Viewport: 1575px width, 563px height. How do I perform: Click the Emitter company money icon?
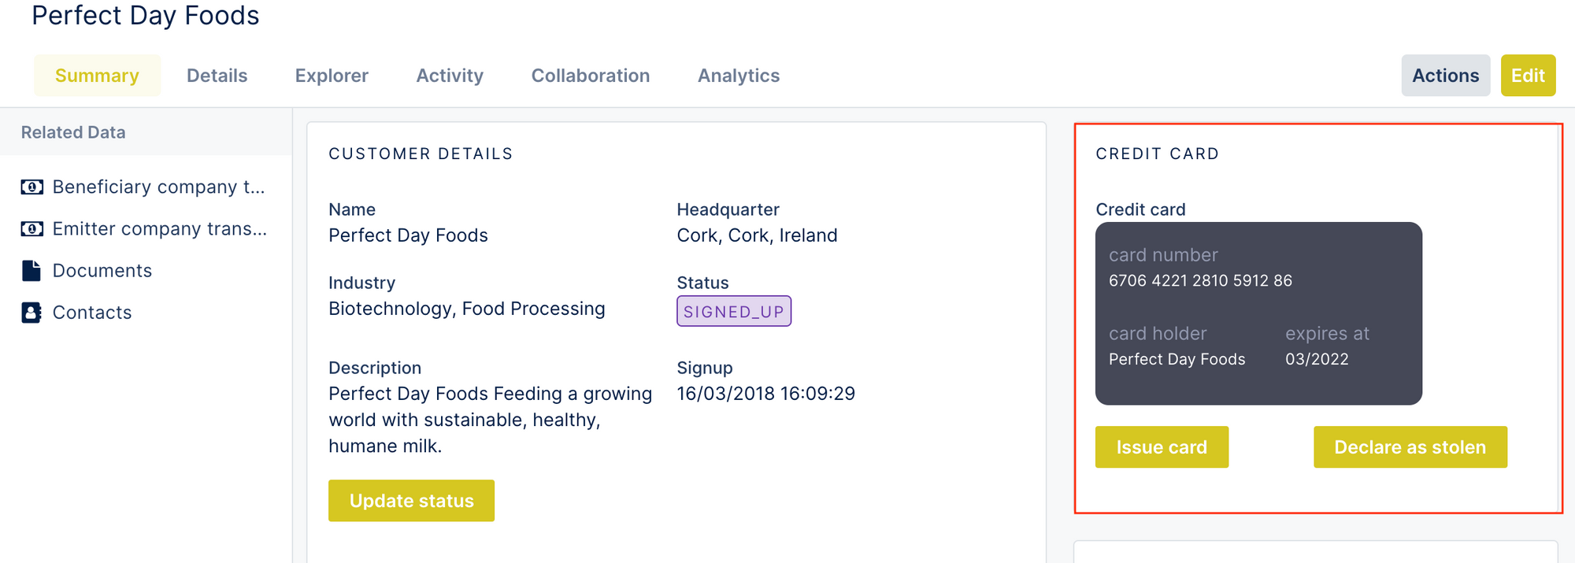(x=31, y=228)
